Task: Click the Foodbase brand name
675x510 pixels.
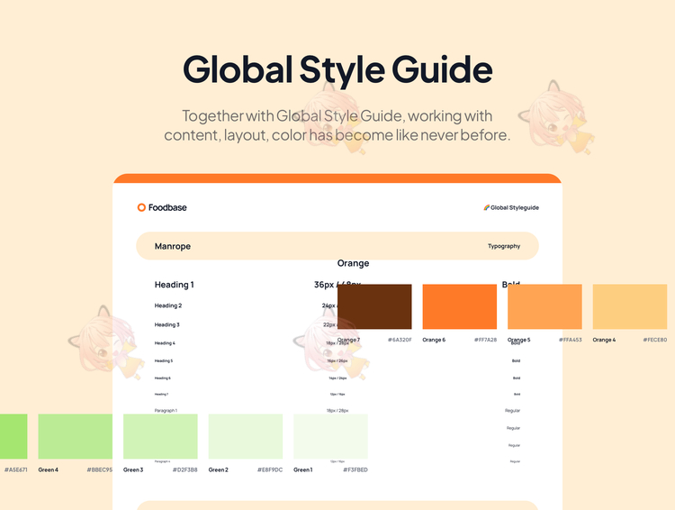Action: 167,207
